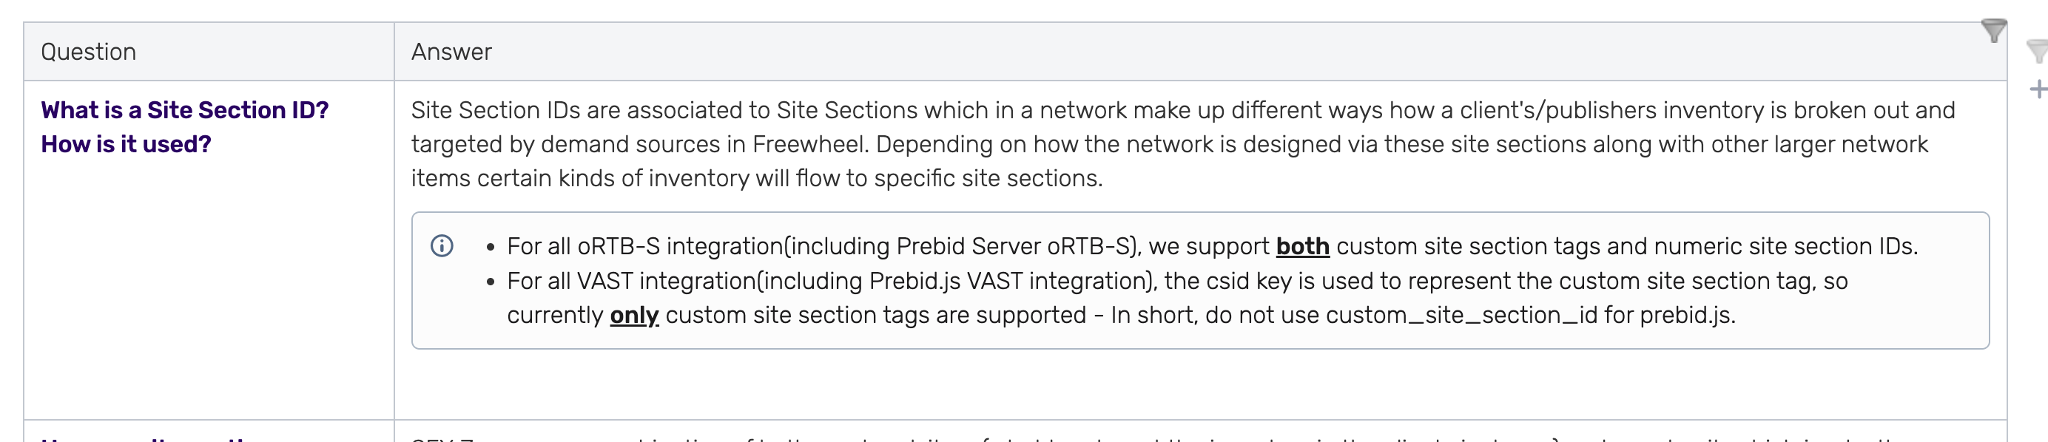Click the Answer column header

(451, 52)
